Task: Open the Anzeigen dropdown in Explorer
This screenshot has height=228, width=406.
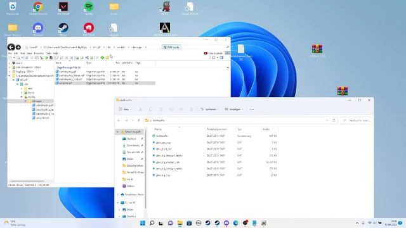Action: [234, 110]
